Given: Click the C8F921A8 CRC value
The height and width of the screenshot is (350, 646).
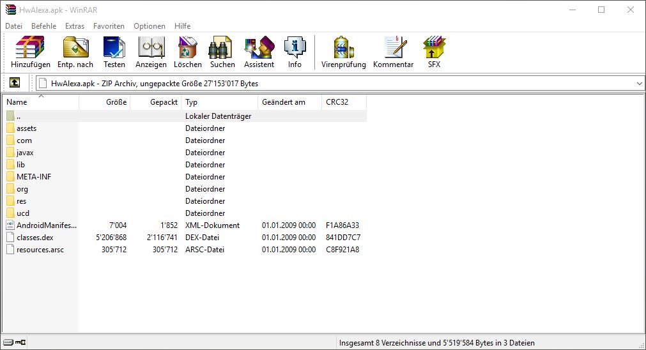Looking at the screenshot, I should [342, 250].
